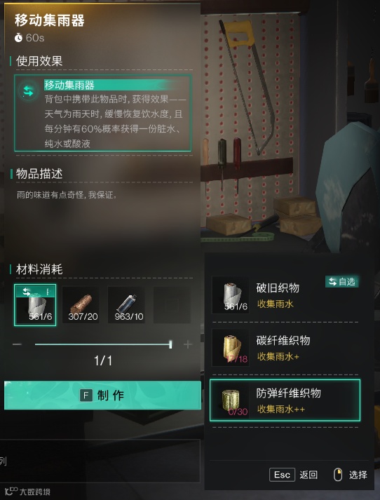Screen dimensions: 380x500
Task: Decrease craft quantity with minus button
Action: point(18,344)
